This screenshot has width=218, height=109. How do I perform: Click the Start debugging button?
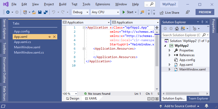tap(128, 12)
